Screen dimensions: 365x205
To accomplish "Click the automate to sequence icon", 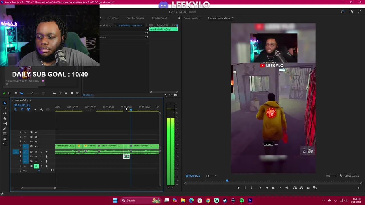I will coord(54,93).
